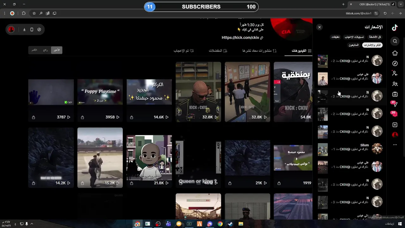Open Google Chrome from the taskbar
This screenshot has height=228, width=405.
click(220, 224)
